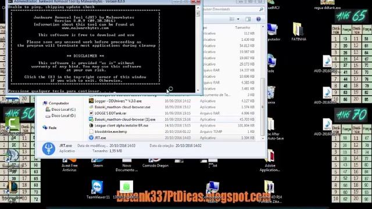Open first AUD-2016 MP3 audio file

(327, 63)
